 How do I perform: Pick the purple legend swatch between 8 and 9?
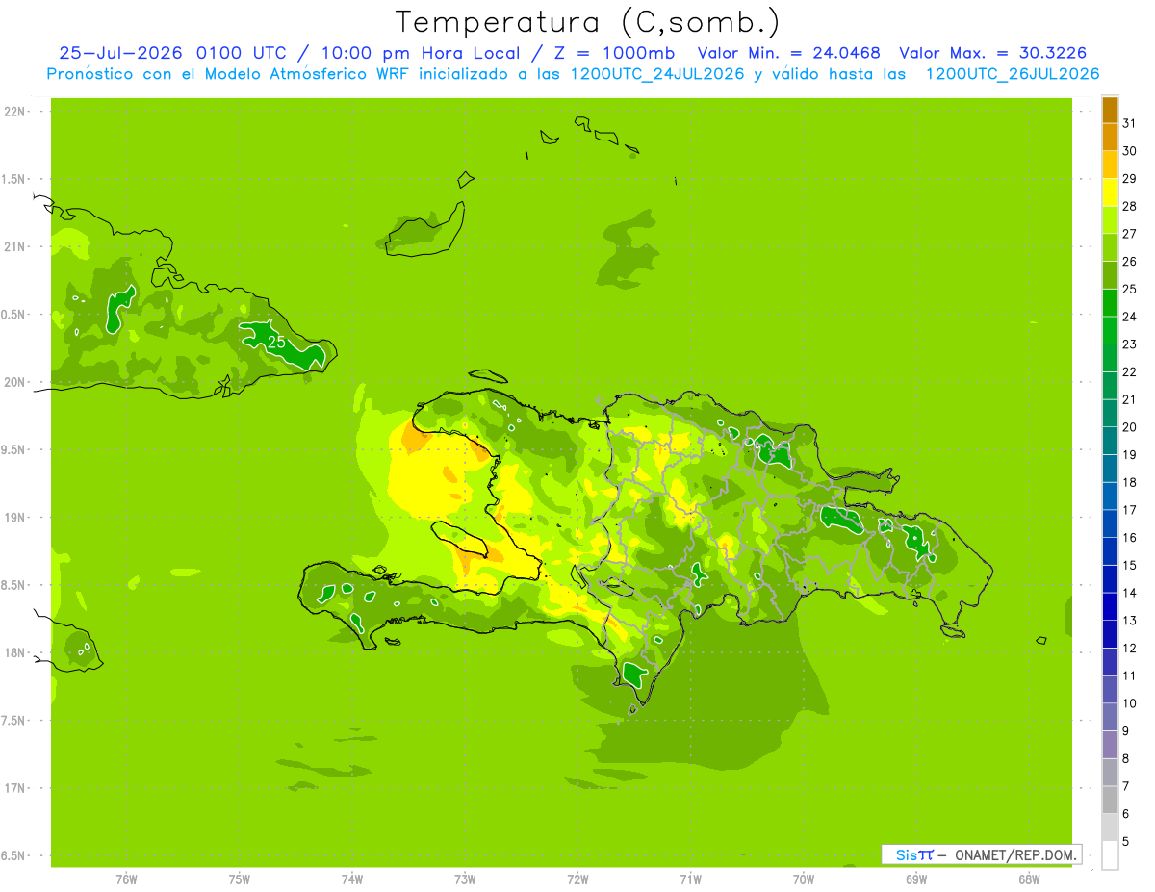click(1110, 745)
